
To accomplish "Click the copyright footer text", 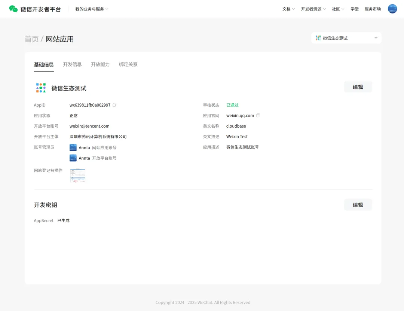I will [203, 302].
